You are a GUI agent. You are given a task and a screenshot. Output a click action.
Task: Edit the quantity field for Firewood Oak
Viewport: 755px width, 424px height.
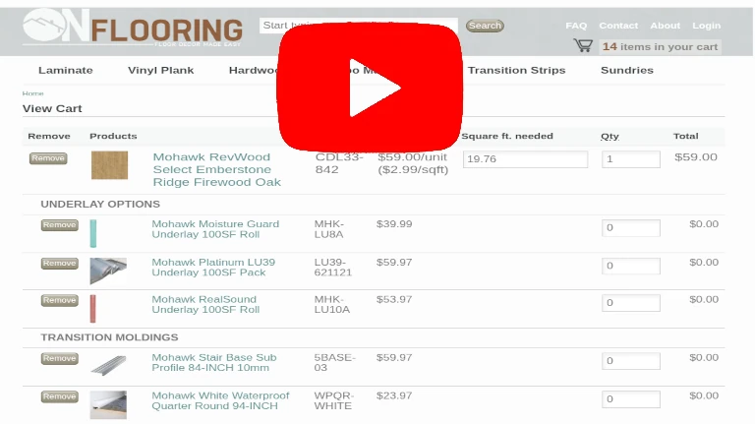[631, 159]
